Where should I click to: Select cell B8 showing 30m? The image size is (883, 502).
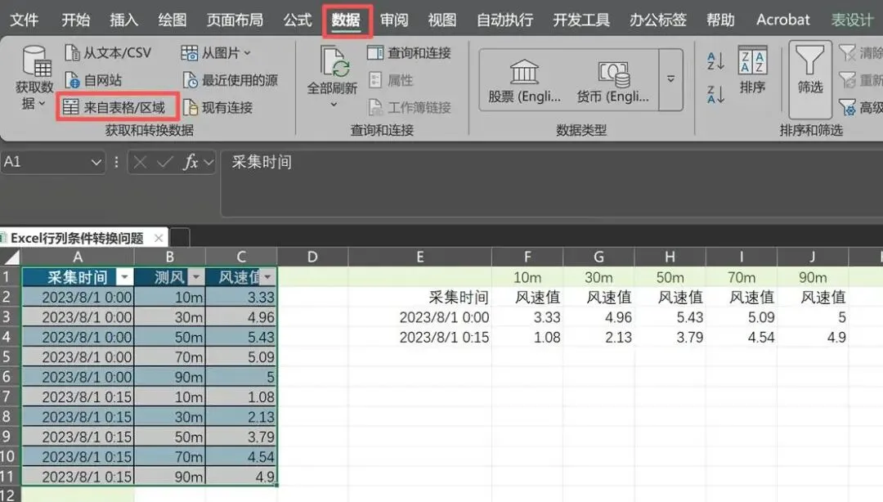[169, 416]
